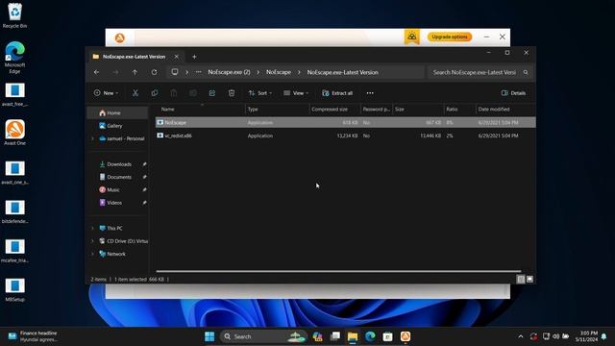Open Avast One from the taskbar

406,336
